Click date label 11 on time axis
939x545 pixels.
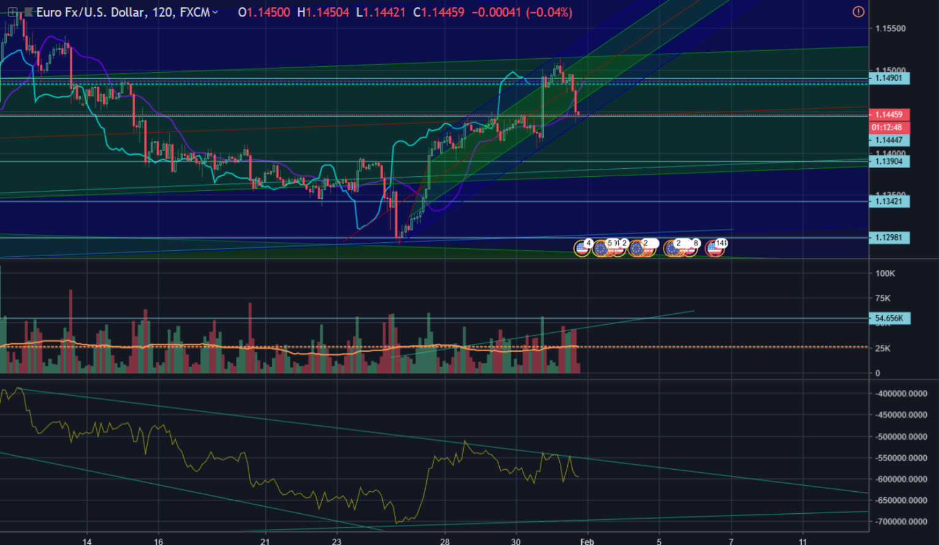[803, 541]
